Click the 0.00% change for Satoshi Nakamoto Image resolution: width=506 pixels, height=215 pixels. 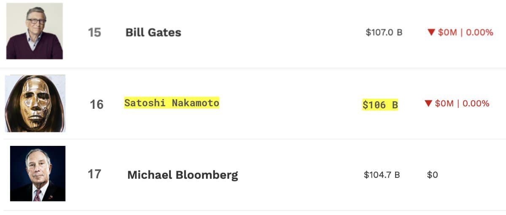tap(476, 103)
